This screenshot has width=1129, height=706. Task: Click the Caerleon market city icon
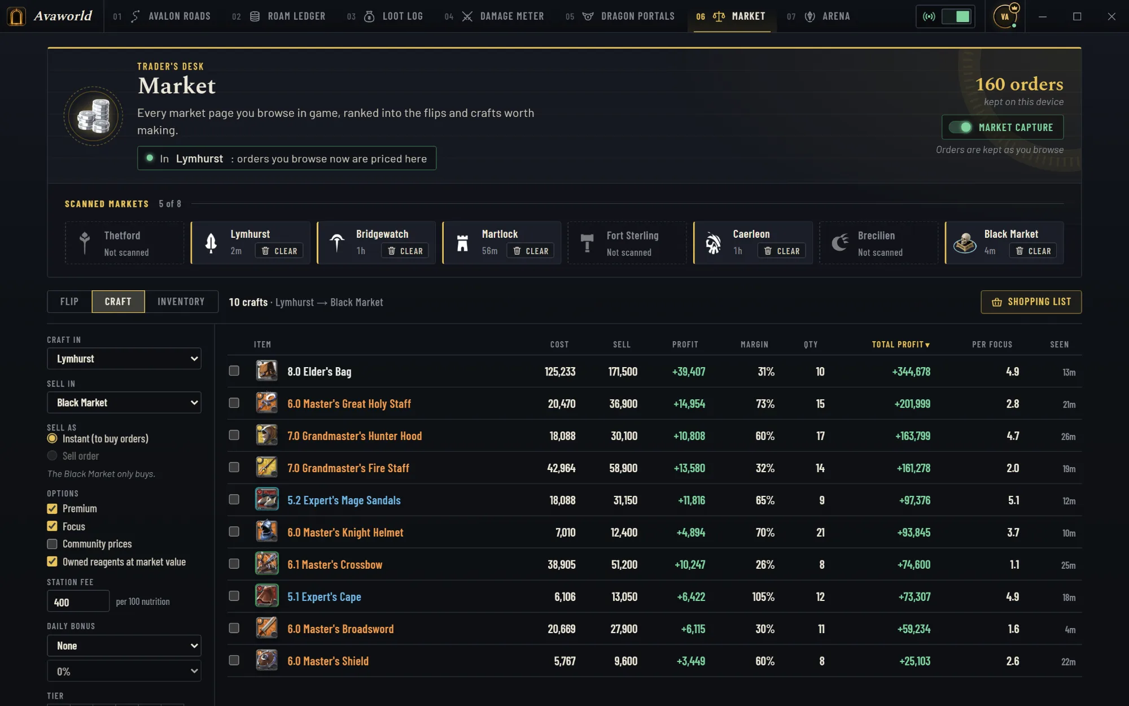click(x=714, y=243)
